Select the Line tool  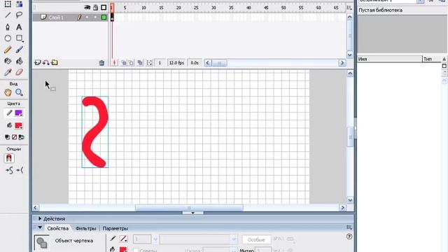point(8,15)
